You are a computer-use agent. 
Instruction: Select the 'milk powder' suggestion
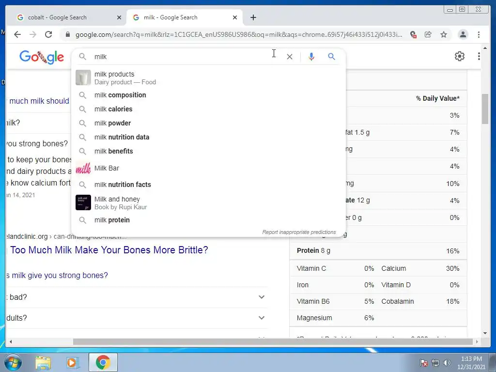coord(208,123)
